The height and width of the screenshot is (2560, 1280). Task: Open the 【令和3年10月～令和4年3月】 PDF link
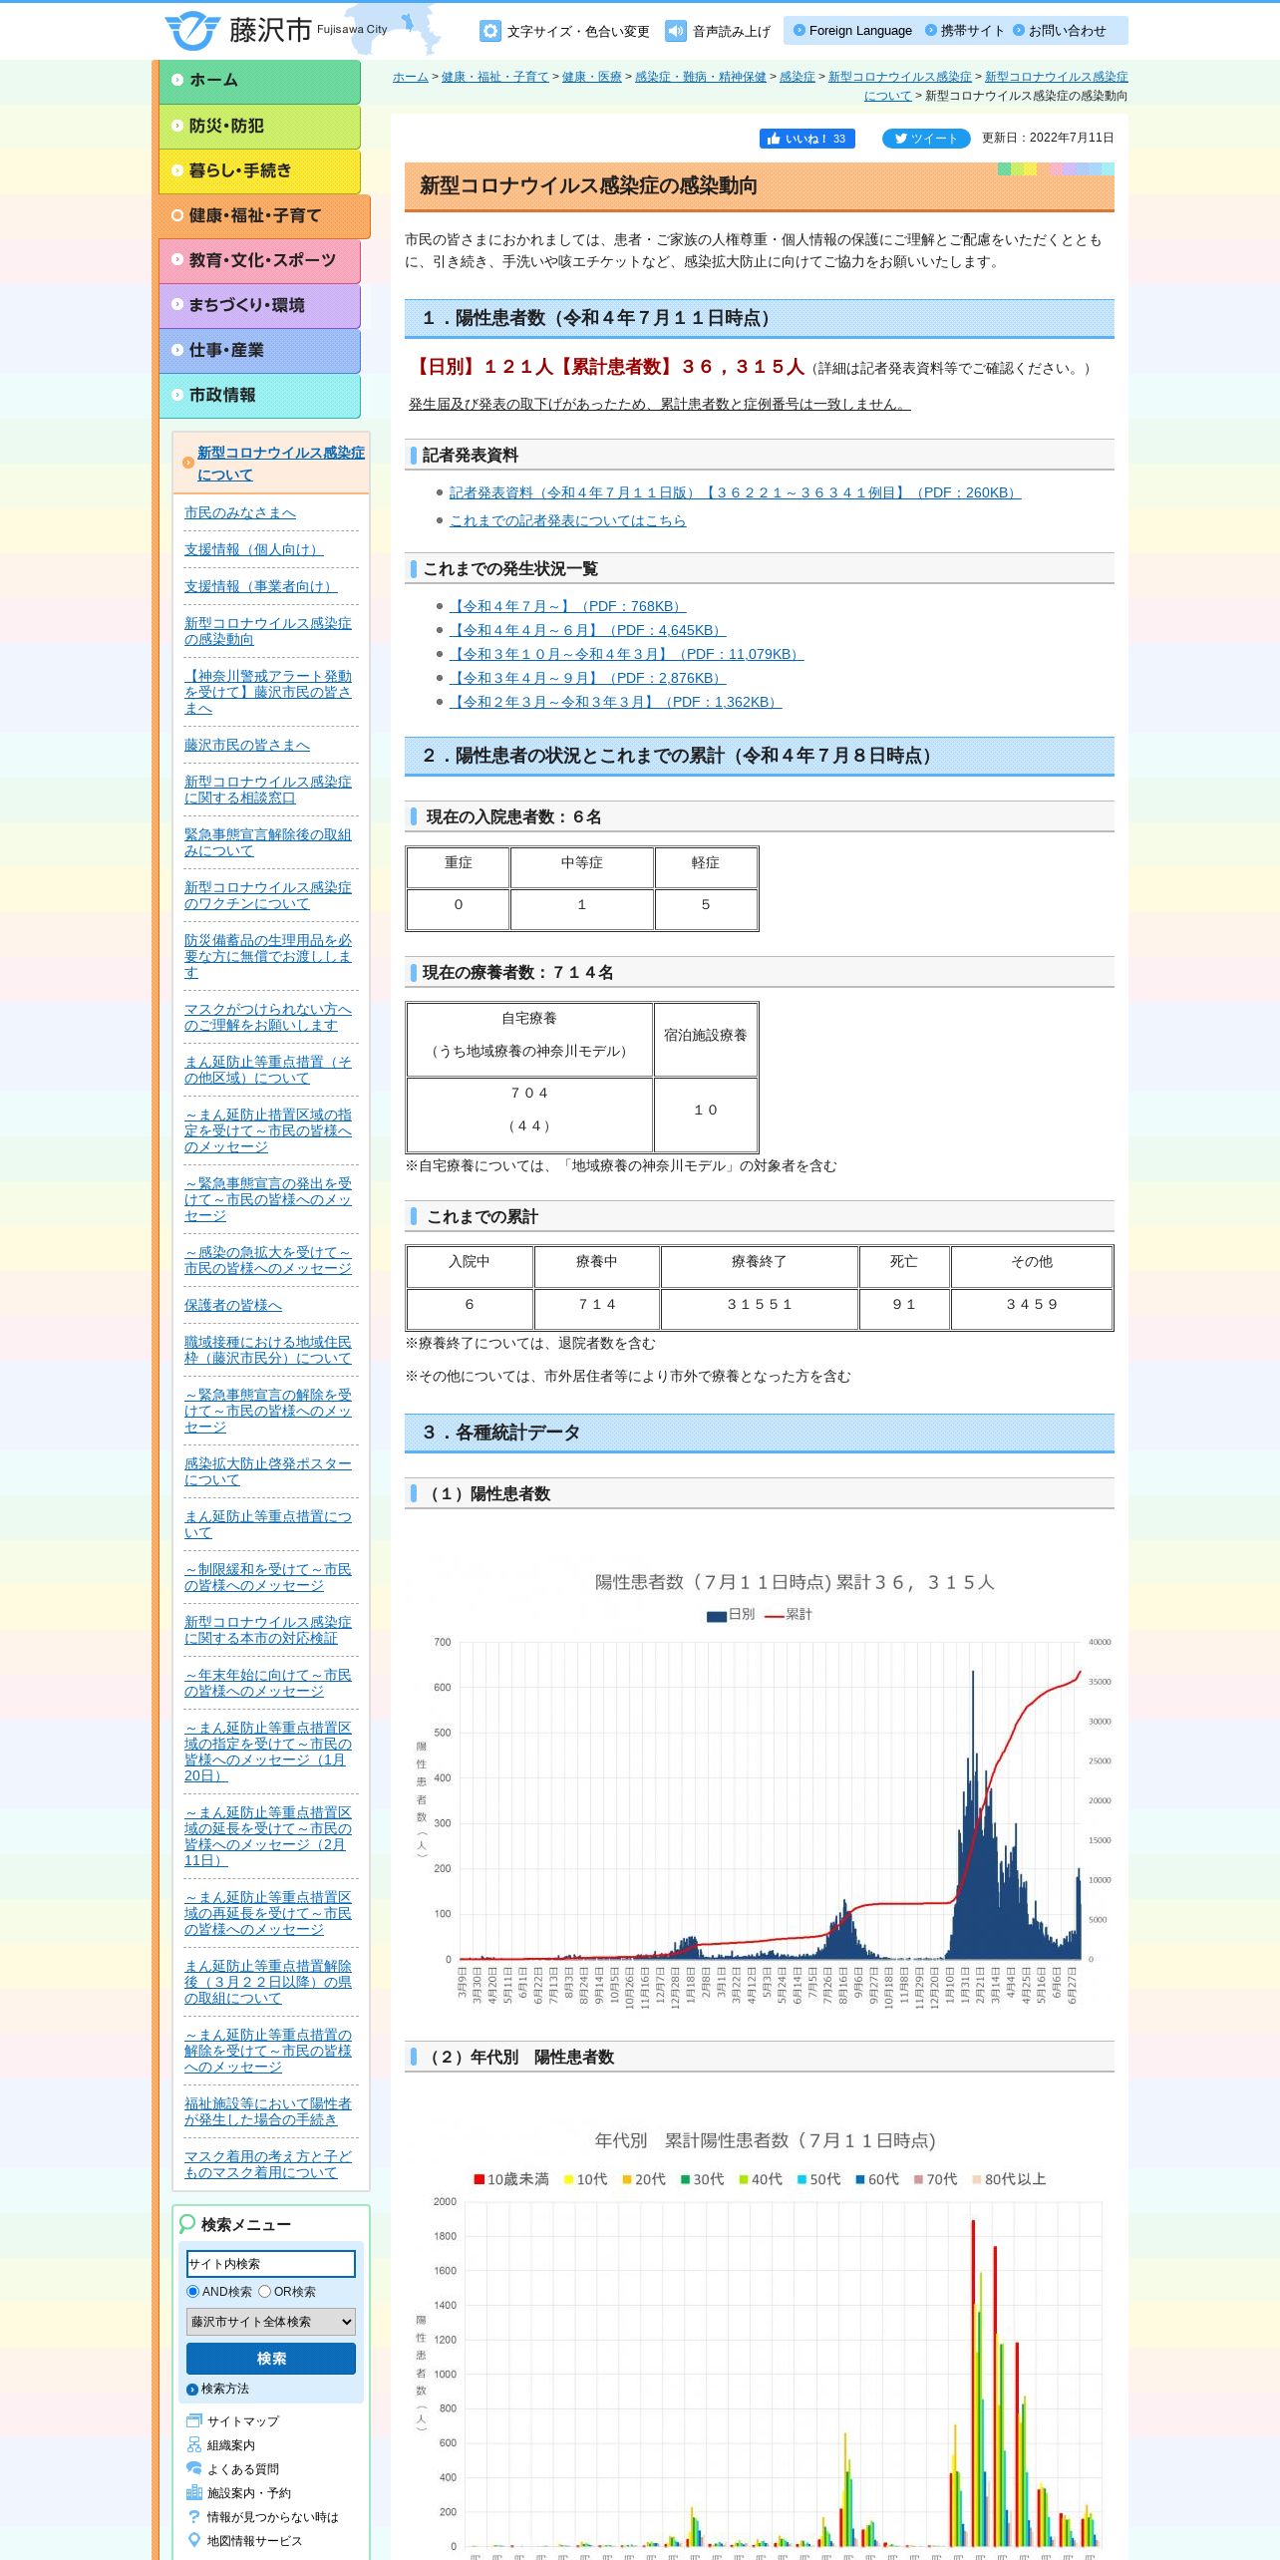tap(626, 654)
